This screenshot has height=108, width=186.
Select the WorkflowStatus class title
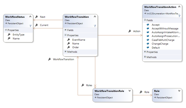click(x=15, y=17)
